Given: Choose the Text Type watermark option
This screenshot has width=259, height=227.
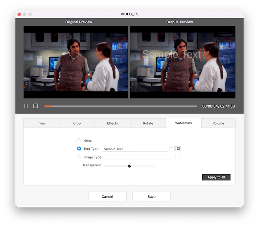Looking at the screenshot, I should pos(79,149).
